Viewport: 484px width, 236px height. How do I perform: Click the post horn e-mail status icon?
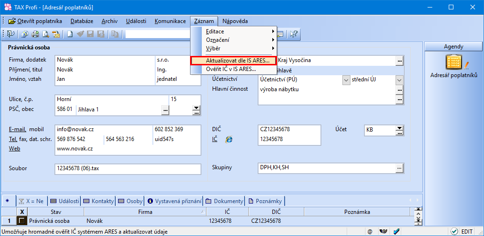point(384,231)
